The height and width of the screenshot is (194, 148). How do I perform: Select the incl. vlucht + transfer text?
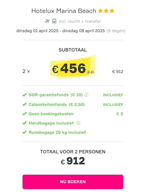tap(80, 21)
